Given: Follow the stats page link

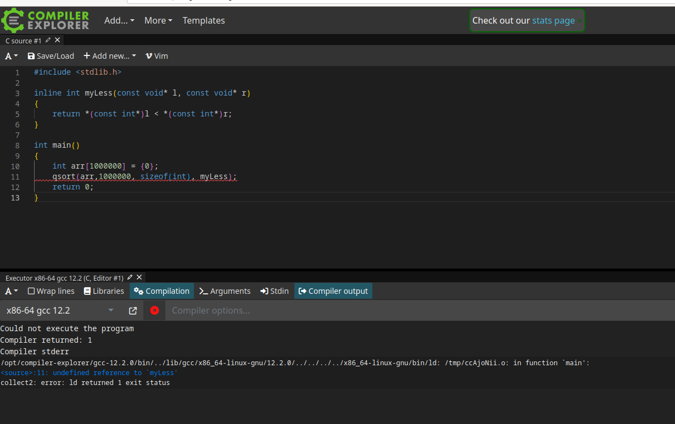Looking at the screenshot, I should [553, 20].
